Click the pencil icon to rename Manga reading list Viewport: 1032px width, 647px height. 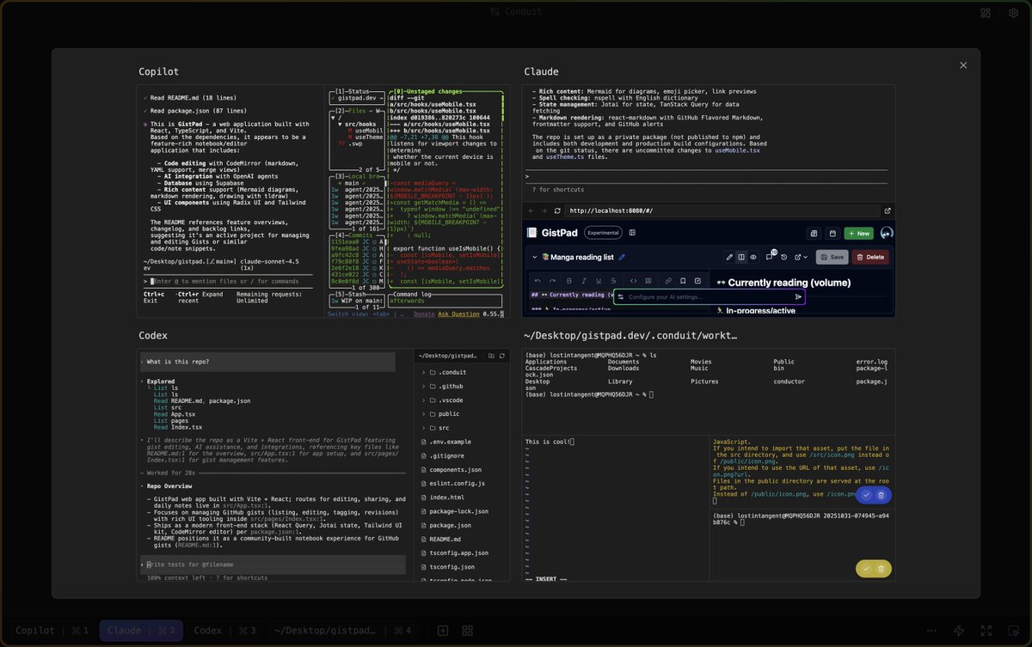622,257
